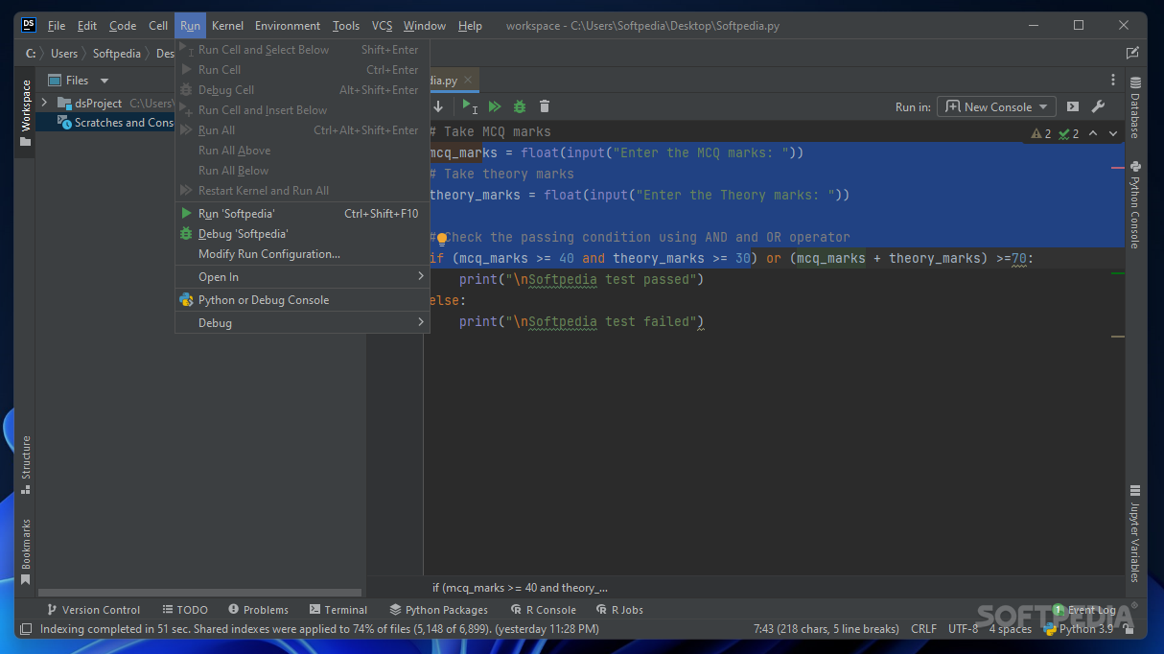Click the green debug bug icon in editor toolbar
1164x654 pixels.
pos(520,106)
